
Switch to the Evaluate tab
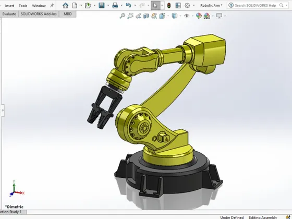(x=9, y=14)
